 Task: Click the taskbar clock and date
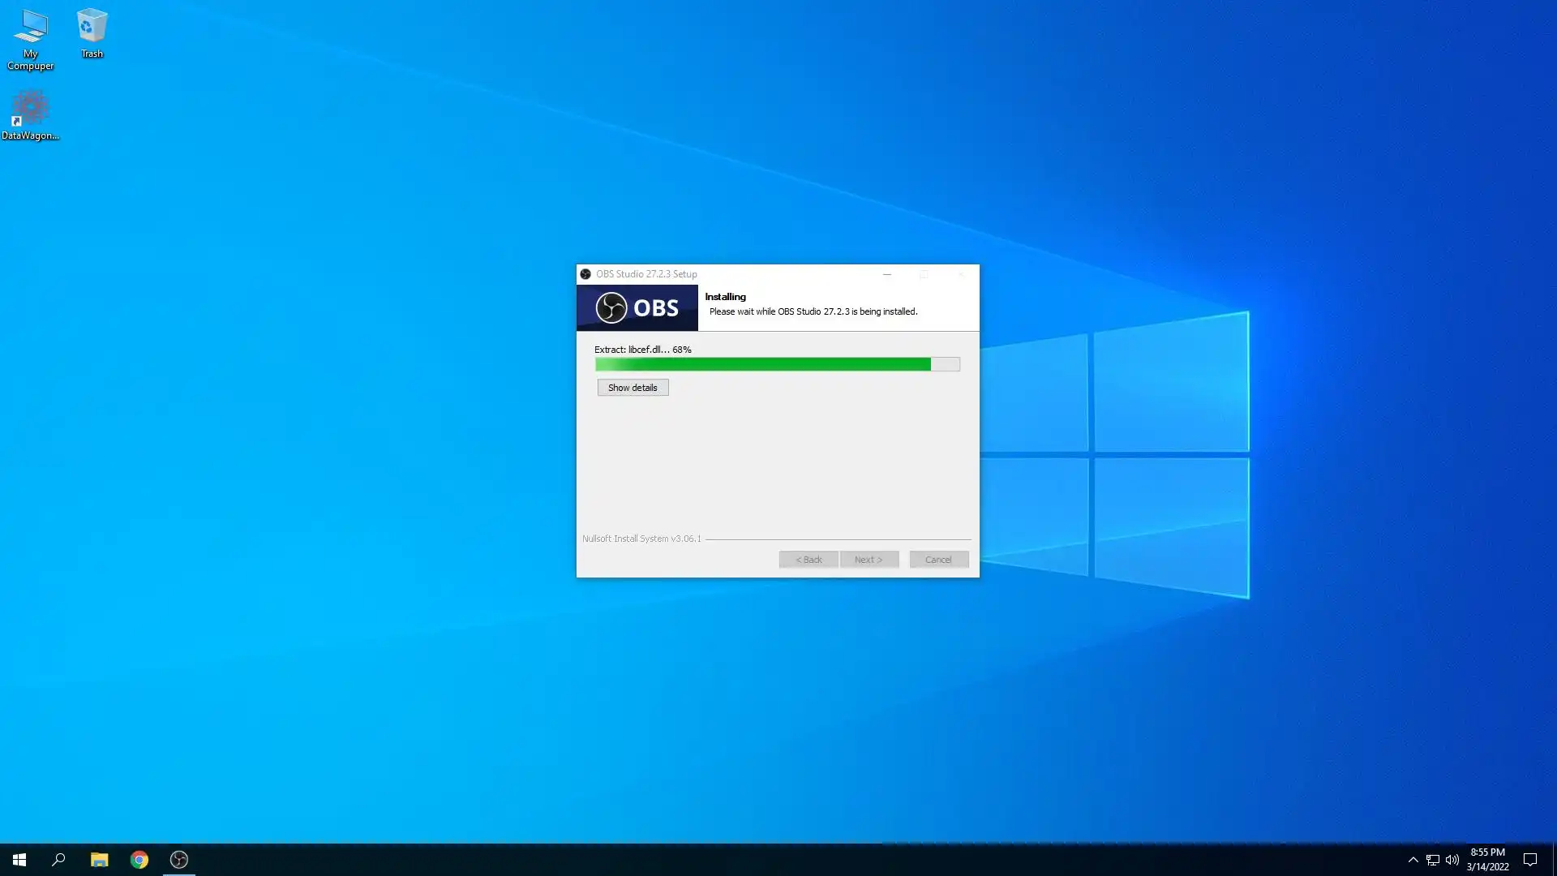1487,860
